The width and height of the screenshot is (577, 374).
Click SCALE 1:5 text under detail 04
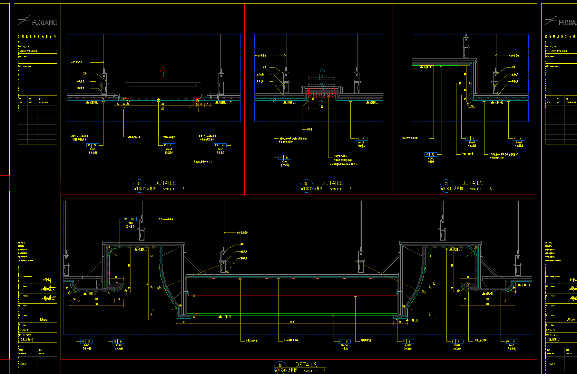(341, 189)
